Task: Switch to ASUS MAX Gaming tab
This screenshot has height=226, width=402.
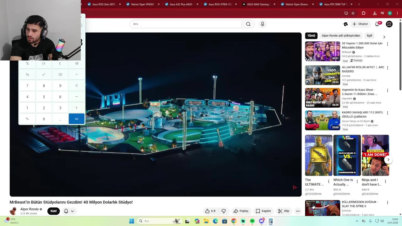Action: [259, 4]
